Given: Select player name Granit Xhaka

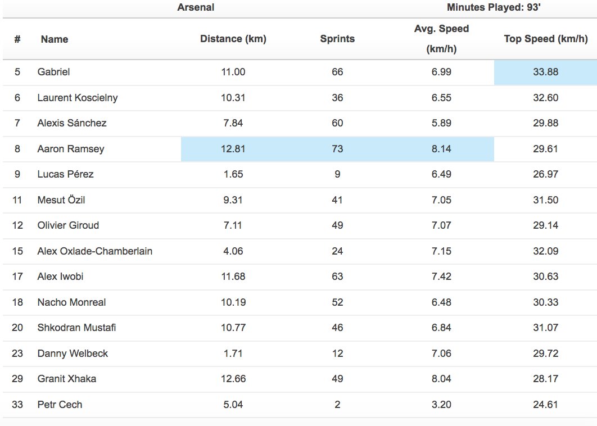Looking at the screenshot, I should pos(66,379).
